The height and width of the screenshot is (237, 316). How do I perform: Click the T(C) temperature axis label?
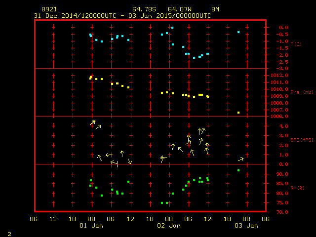click(x=296, y=44)
